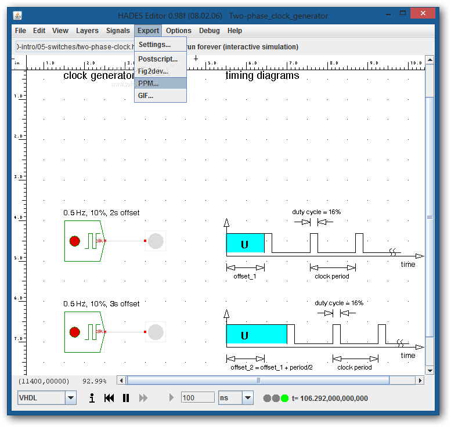Click the green simulation status light
451x427 pixels.
click(x=284, y=398)
